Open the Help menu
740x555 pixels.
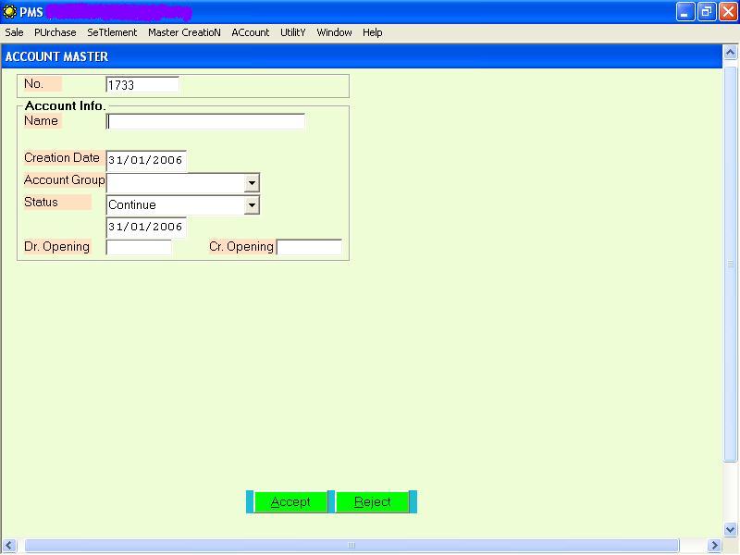[373, 32]
